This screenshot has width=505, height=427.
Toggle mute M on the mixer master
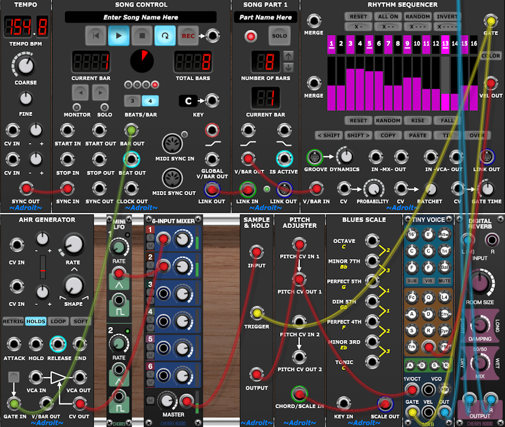point(150,400)
